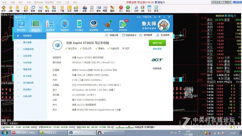Click the 上翻 page-up arrow icon
Screen dimensions: 242x136
10,9
